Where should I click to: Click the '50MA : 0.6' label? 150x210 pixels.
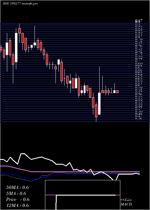[17, 187]
